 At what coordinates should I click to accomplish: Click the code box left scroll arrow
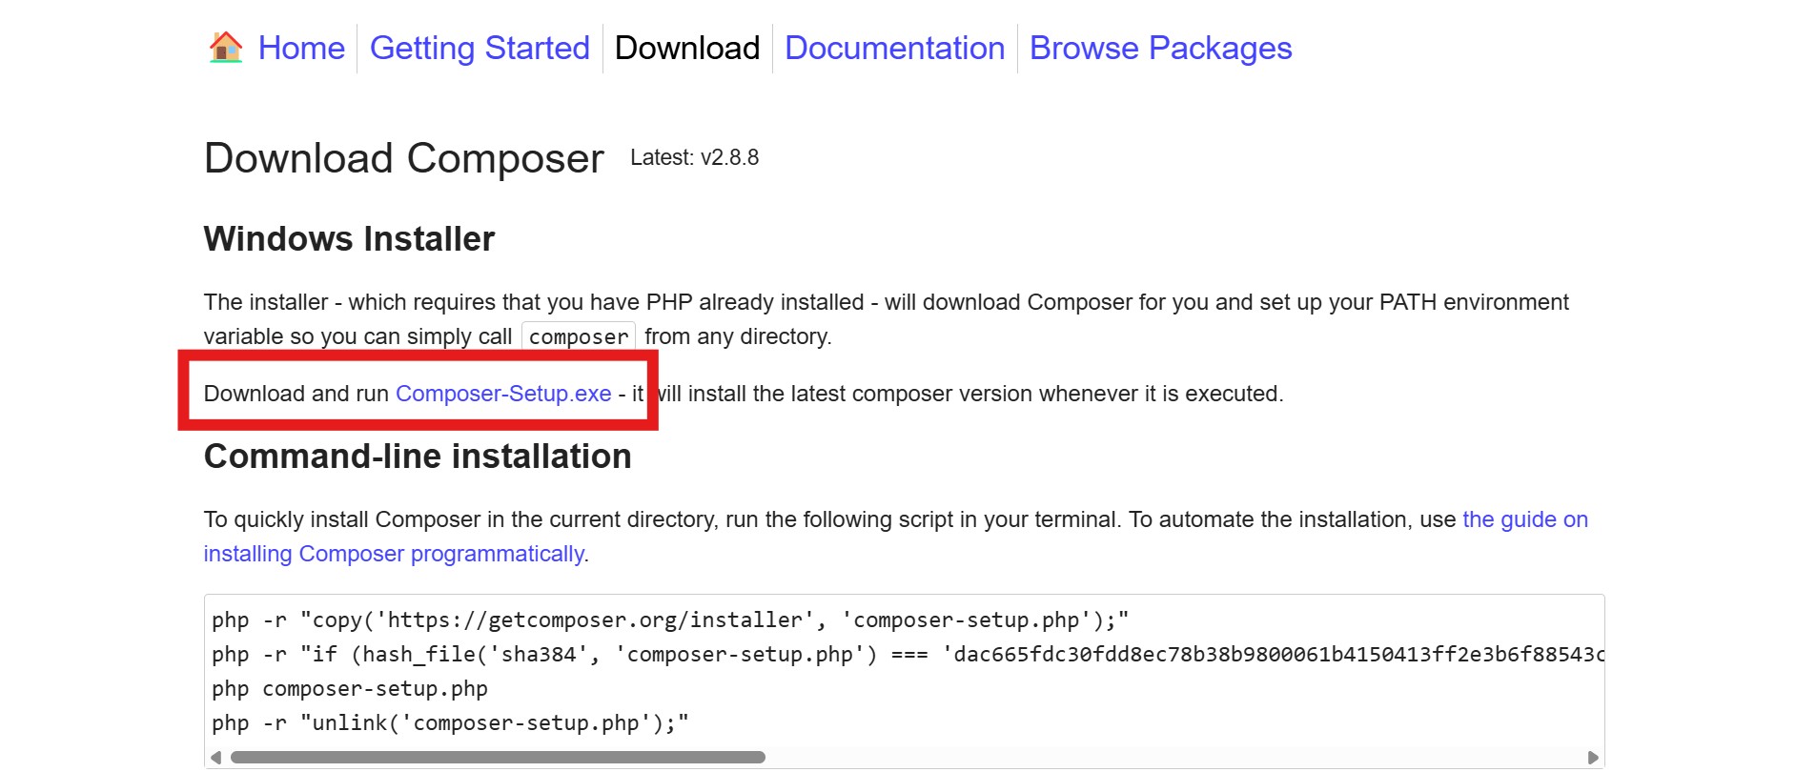215,758
